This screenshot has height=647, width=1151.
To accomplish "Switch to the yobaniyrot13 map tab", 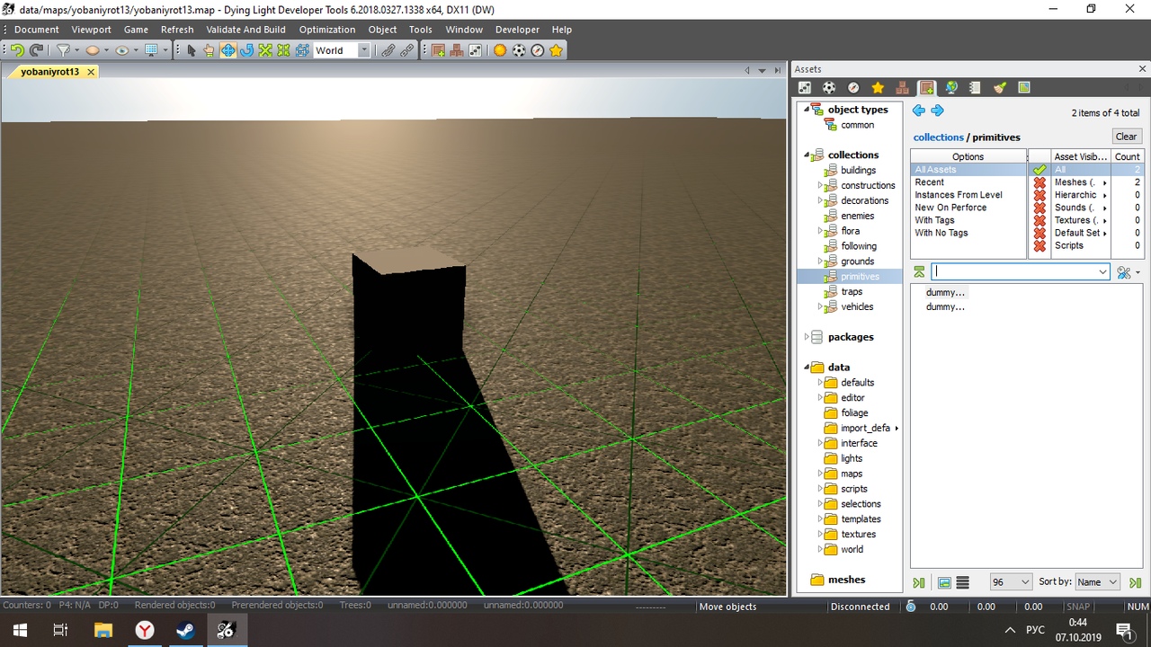I will [x=50, y=72].
